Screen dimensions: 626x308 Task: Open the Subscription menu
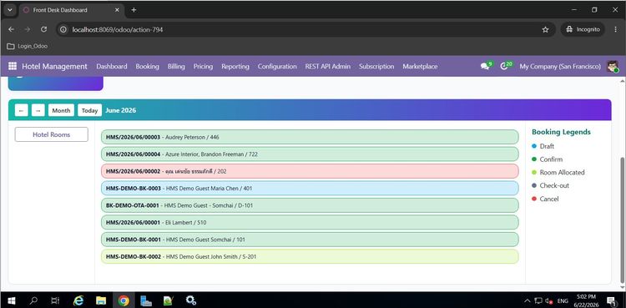coord(376,66)
